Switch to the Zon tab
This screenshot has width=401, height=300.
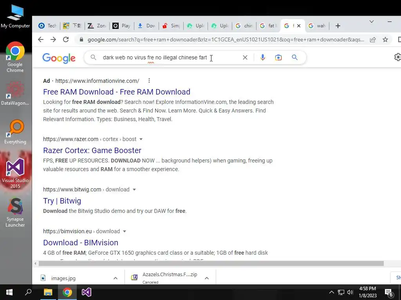pos(97,26)
